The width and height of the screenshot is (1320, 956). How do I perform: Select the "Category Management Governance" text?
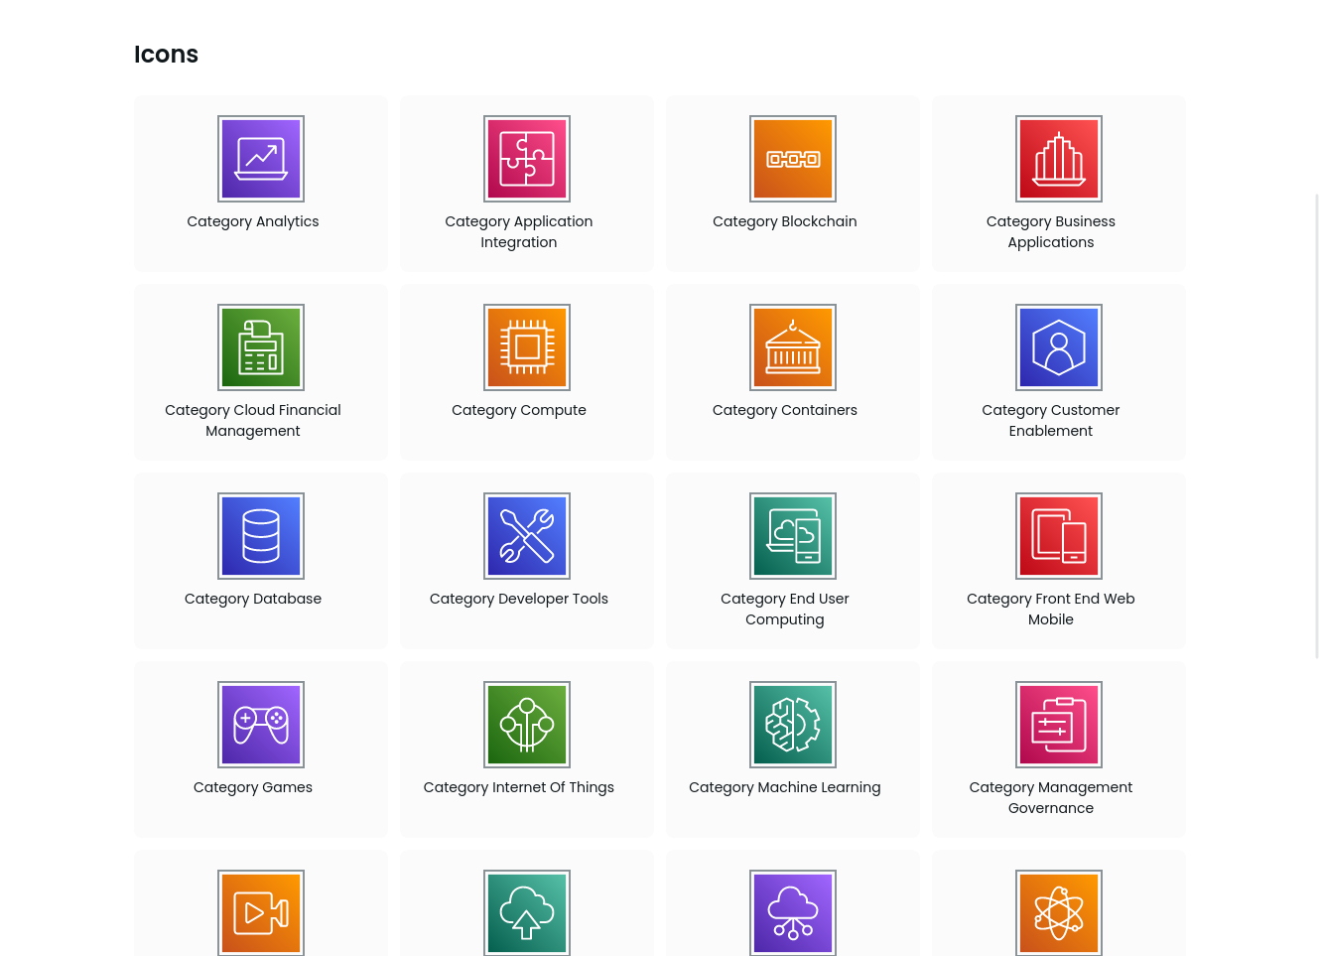(1051, 797)
